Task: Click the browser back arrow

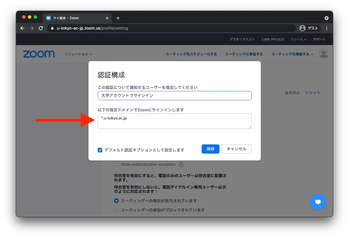Action: click(x=22, y=28)
